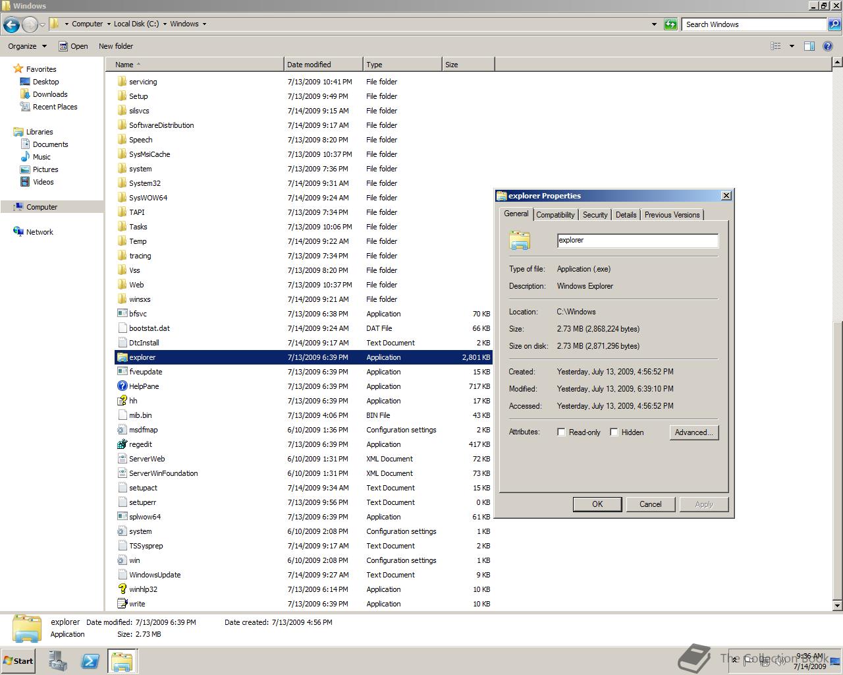Select Libraries in the navigation pane
Viewport: 843px width, 675px height.
click(40, 132)
